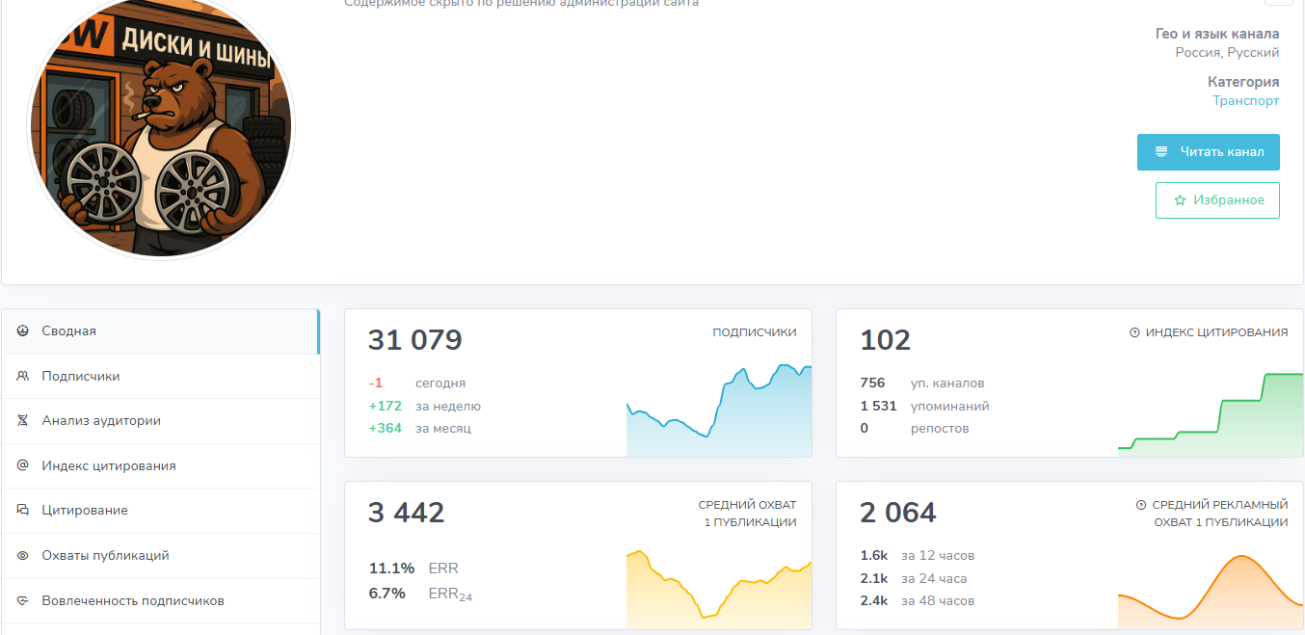Open the Анализ аудитории section
This screenshot has height=635, width=1305.
101,421
